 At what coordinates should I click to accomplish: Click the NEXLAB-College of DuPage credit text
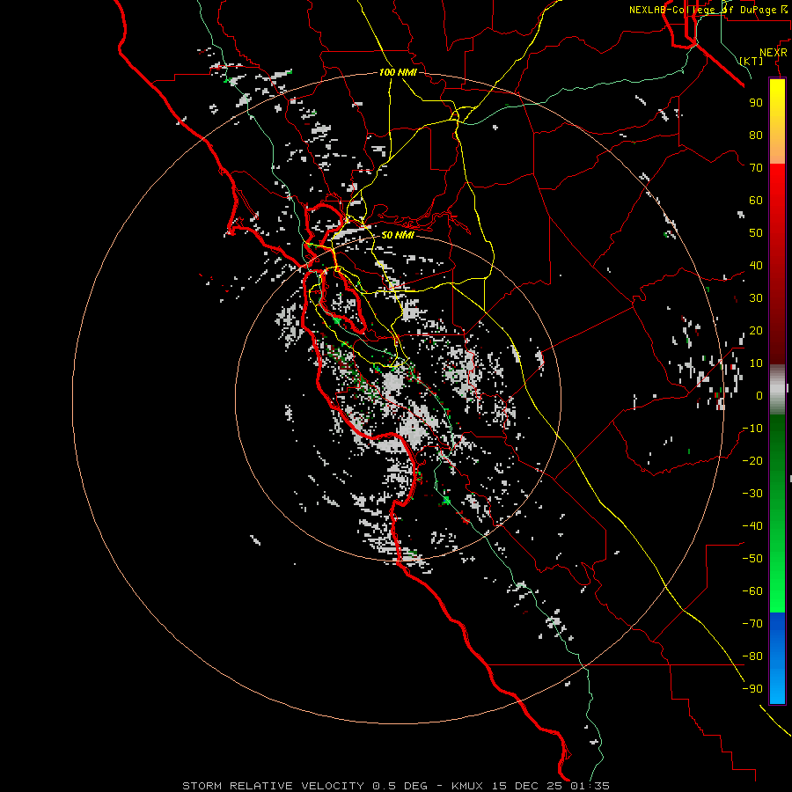coord(708,10)
